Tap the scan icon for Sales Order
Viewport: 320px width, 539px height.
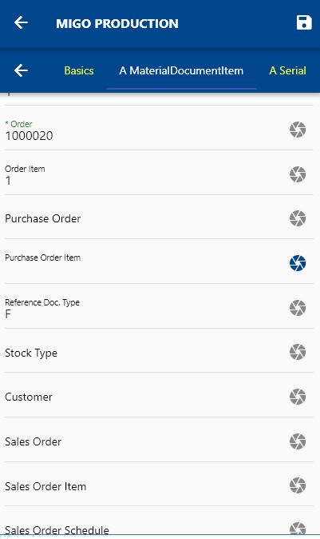click(298, 441)
